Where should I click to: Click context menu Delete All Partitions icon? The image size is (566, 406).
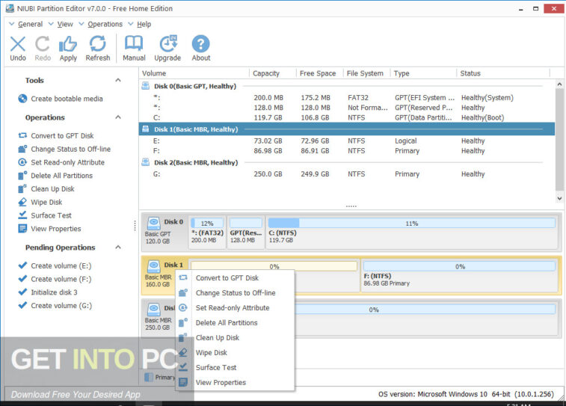pos(183,322)
